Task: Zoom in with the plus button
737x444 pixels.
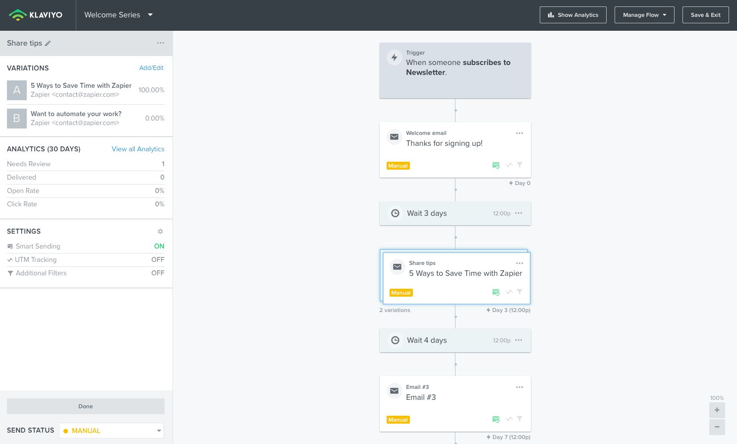Action: [x=717, y=410]
